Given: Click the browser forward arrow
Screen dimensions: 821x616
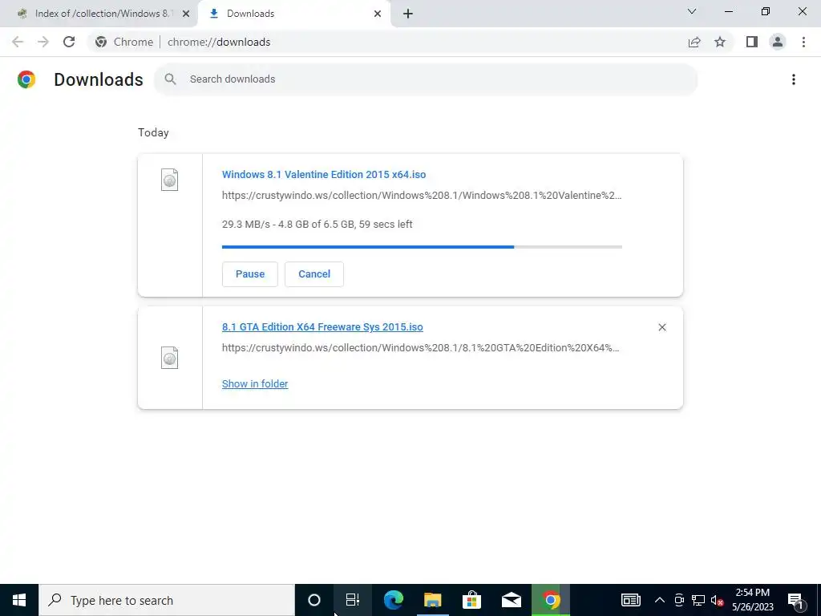Looking at the screenshot, I should pos(43,42).
